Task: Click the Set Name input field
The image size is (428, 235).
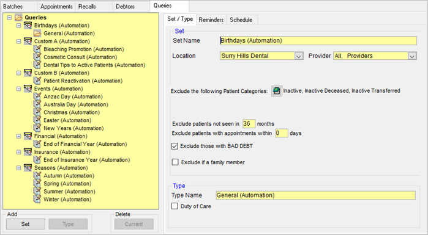Action: click(x=318, y=40)
